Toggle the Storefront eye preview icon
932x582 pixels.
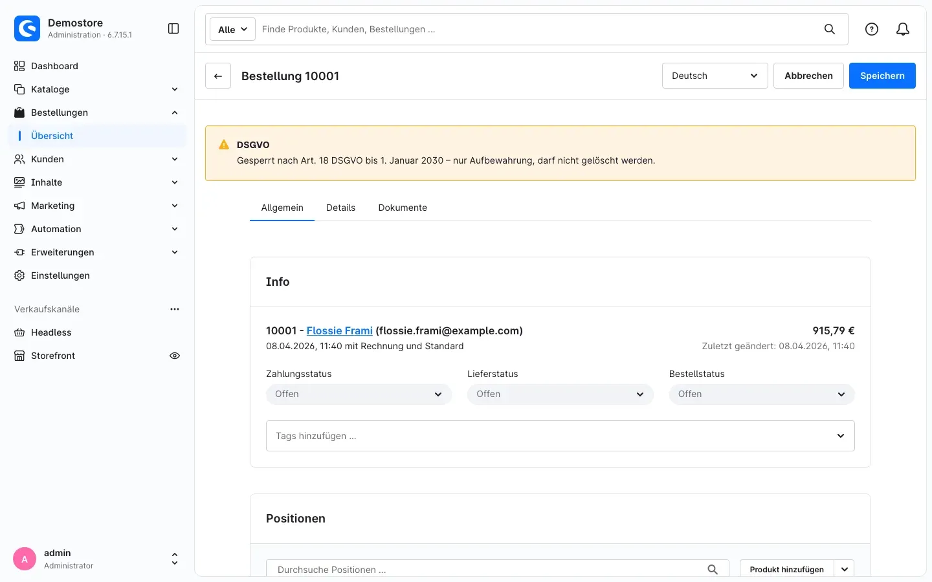click(x=175, y=356)
